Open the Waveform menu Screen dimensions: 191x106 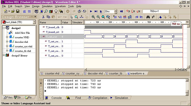[60, 6]
